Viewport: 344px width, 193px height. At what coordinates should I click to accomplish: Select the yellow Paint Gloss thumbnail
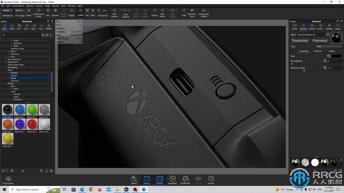pos(8,139)
